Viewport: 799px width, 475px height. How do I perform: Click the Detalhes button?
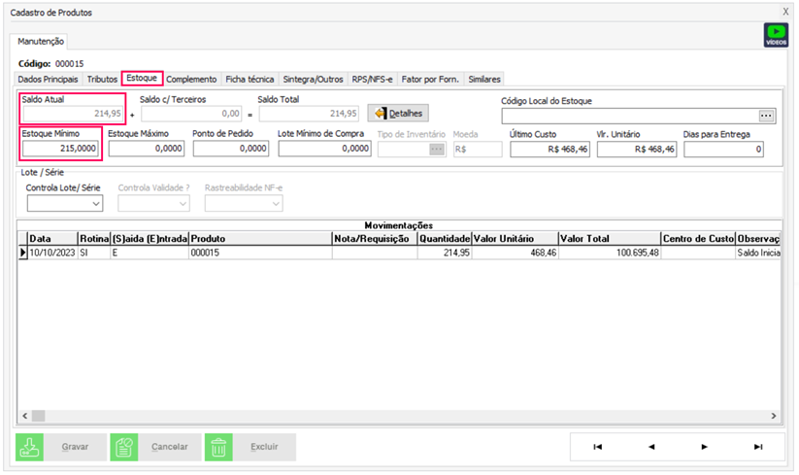(x=399, y=114)
